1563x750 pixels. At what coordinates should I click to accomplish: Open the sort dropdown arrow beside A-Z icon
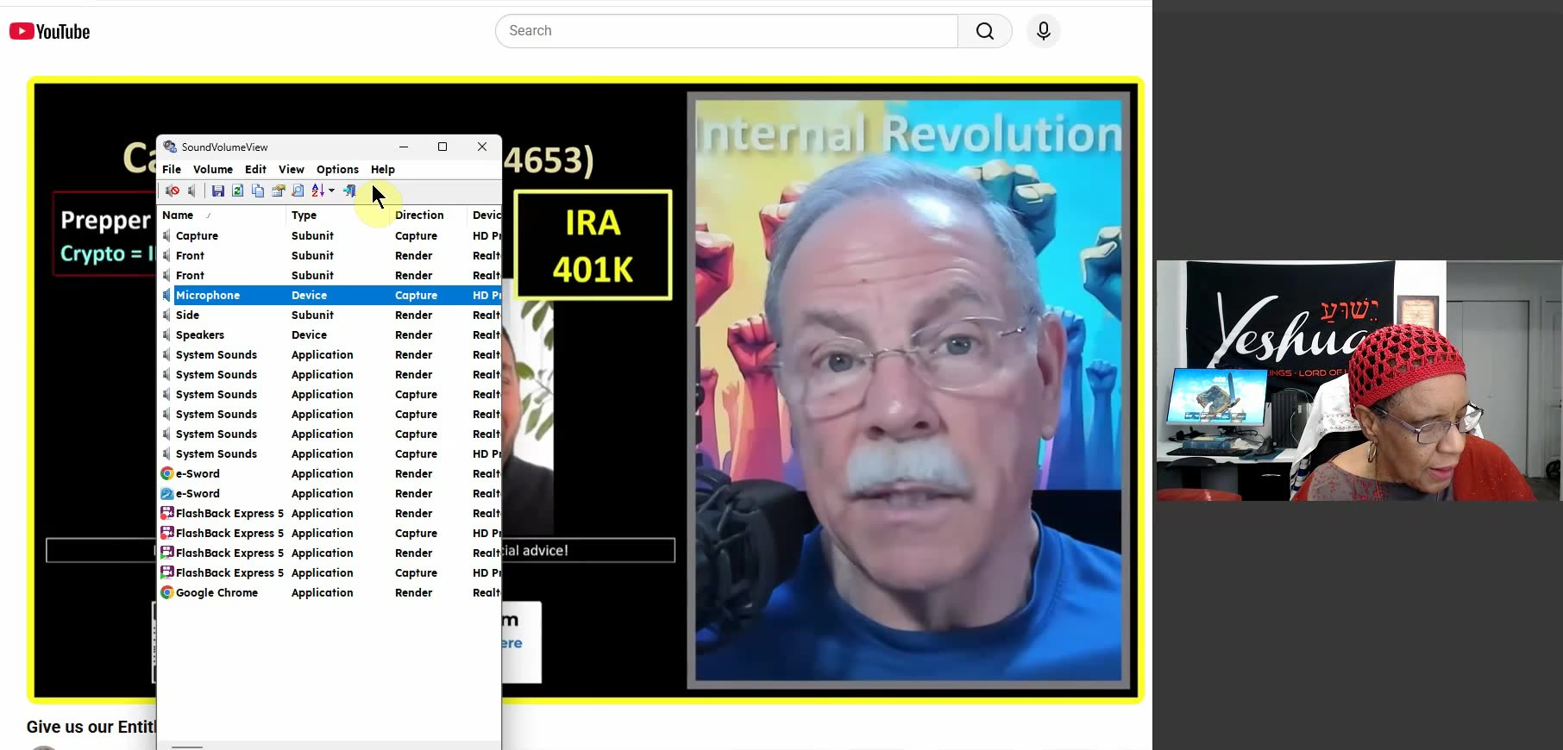[332, 191]
